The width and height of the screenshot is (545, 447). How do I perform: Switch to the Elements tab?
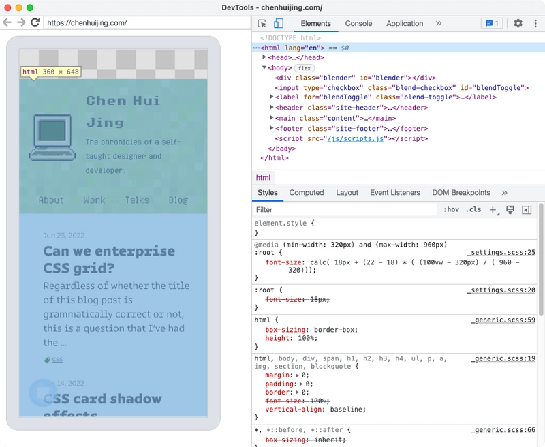tap(315, 23)
